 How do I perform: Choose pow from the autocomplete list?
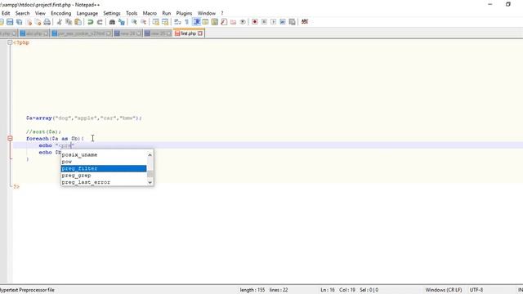click(104, 162)
